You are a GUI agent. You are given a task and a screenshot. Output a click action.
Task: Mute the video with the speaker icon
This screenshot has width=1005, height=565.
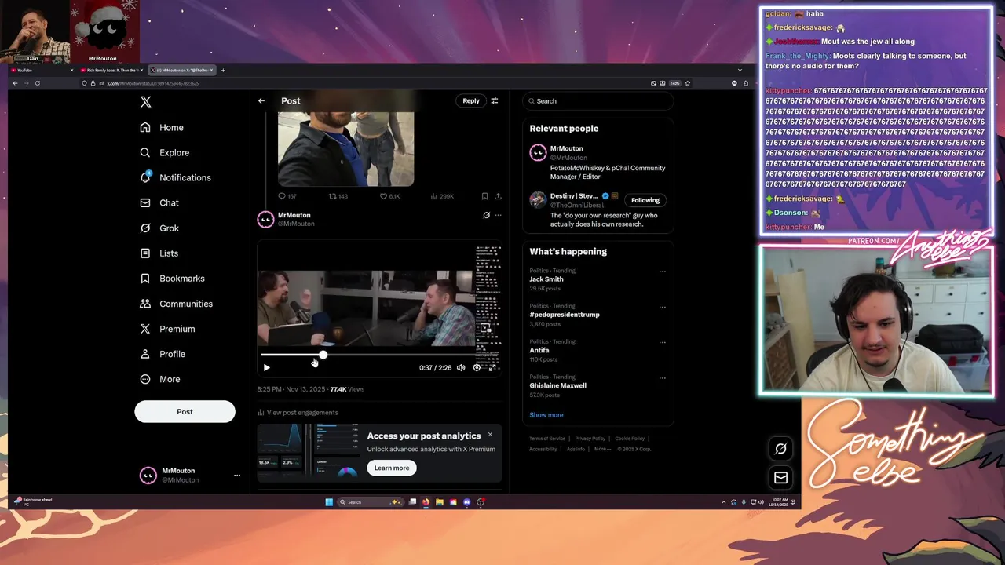click(x=461, y=367)
